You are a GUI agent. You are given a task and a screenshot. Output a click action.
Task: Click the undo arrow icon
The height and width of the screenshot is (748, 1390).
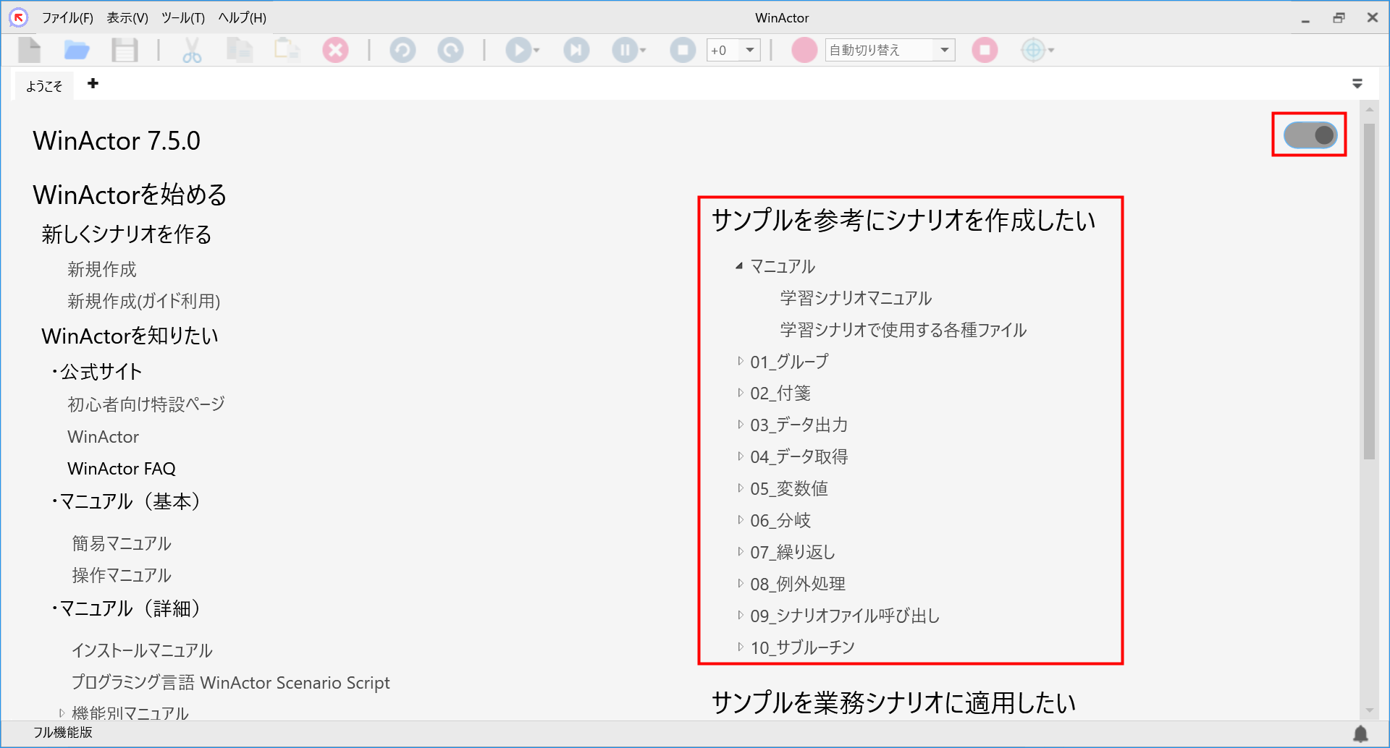(x=403, y=50)
